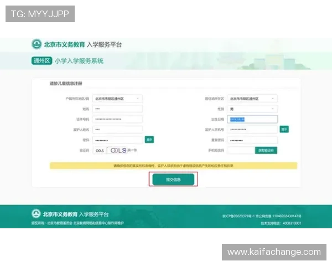Submit the registration form button
The image size is (332, 266).
(173, 180)
